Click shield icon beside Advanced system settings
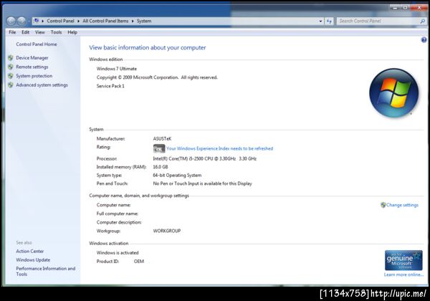Viewport: 430px width, 301px height. click(11, 85)
